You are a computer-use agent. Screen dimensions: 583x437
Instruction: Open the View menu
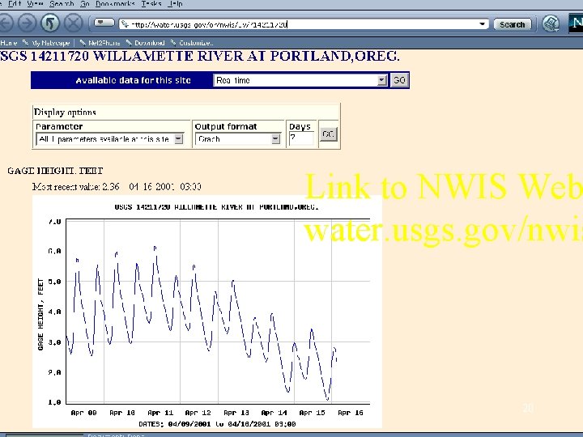(x=35, y=4)
